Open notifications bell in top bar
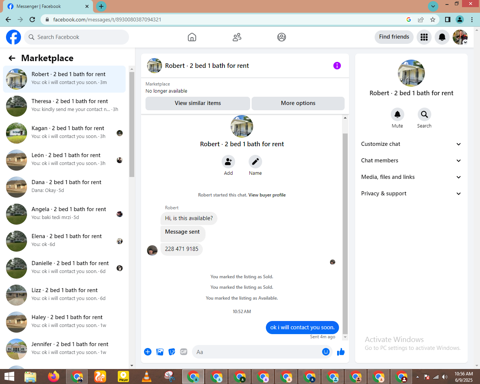 point(442,37)
